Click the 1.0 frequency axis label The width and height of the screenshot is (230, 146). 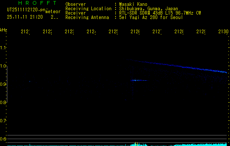click(3, 66)
